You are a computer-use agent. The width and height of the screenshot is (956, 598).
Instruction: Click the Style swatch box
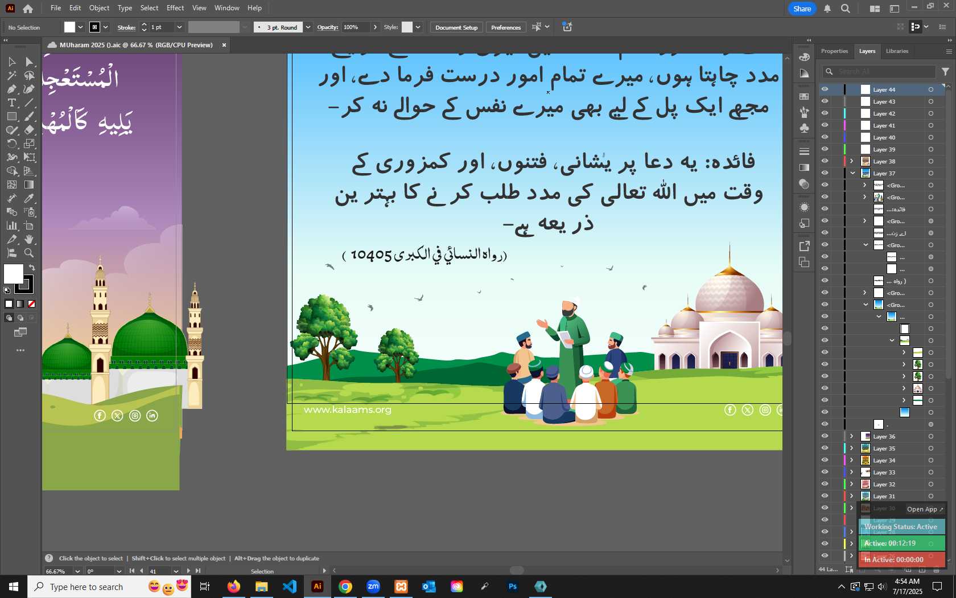coord(407,27)
